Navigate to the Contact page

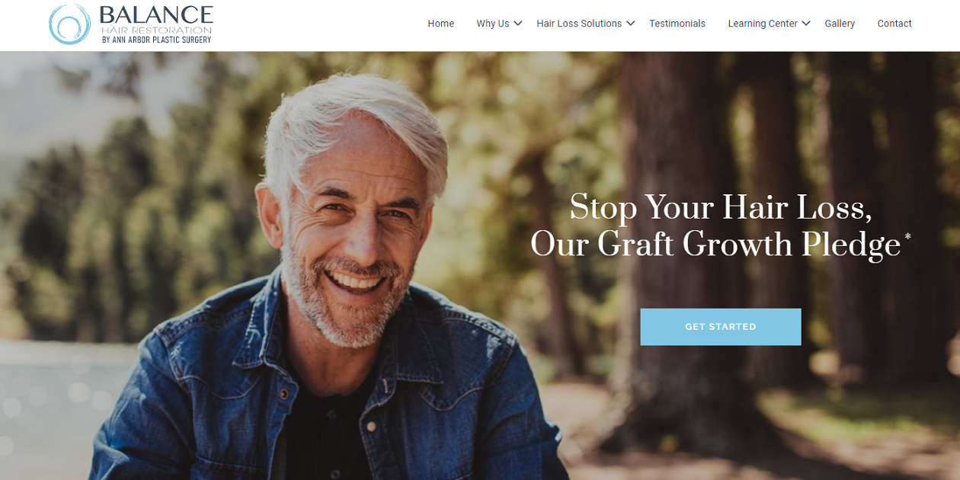(x=894, y=24)
